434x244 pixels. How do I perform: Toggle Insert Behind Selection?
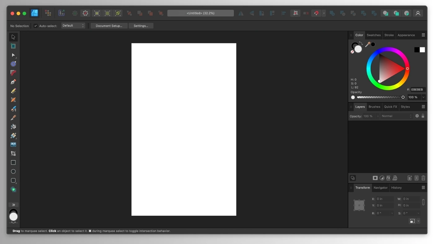click(x=385, y=13)
